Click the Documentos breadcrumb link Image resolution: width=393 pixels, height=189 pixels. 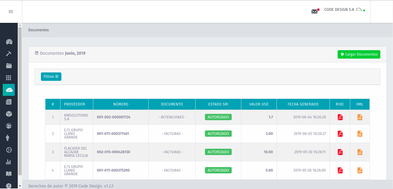click(39, 30)
